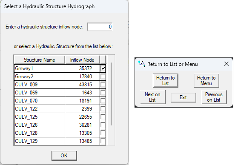Screen dimensions: 235x165
Task: Select the CULV_070 name cell
Action: point(40,101)
